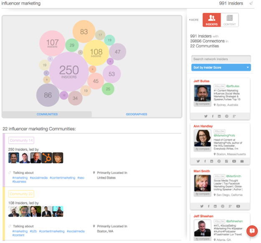261x243 pixels.
Task: Open Ann Handley's YouTube icon
Action: 234,161
